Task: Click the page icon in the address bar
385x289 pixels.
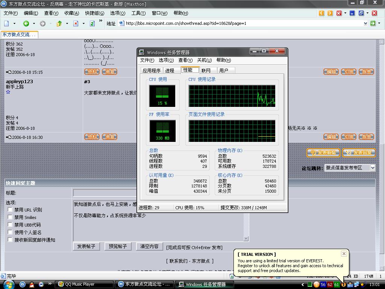Action: [x=121, y=23]
